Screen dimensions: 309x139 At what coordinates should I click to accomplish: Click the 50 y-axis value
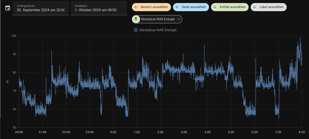point(15,127)
